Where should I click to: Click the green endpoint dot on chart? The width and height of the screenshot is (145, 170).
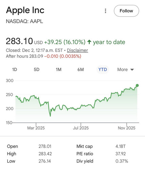pyautogui.click(x=137, y=85)
